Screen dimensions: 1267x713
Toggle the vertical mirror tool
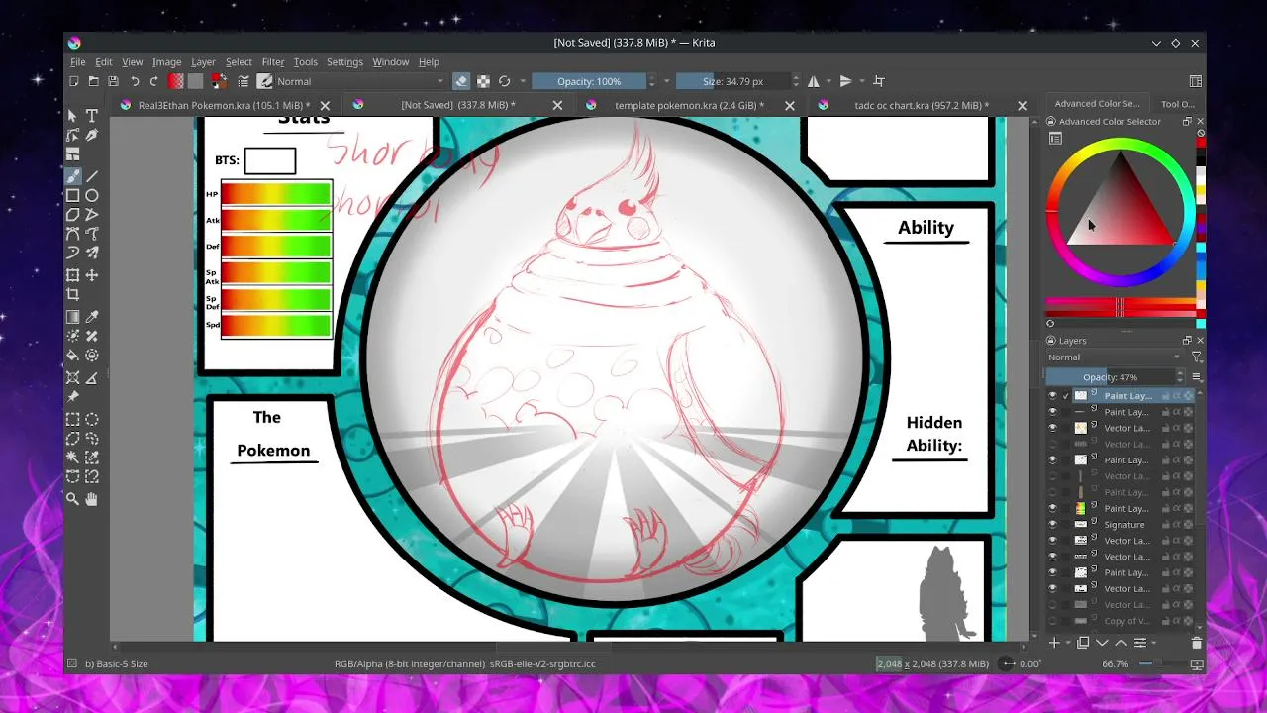pyautogui.click(x=845, y=81)
